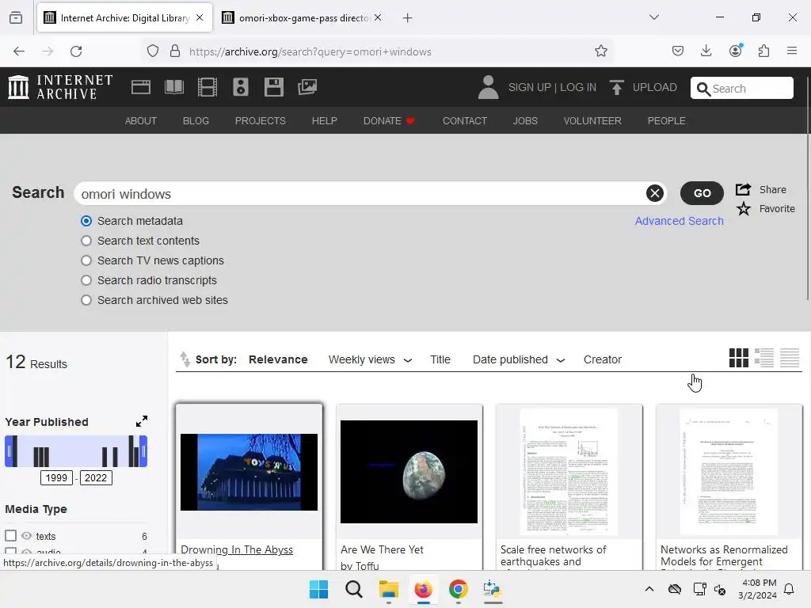Image resolution: width=811 pixels, height=608 pixels.
Task: Switch to extended list view
Action: pyautogui.click(x=764, y=358)
